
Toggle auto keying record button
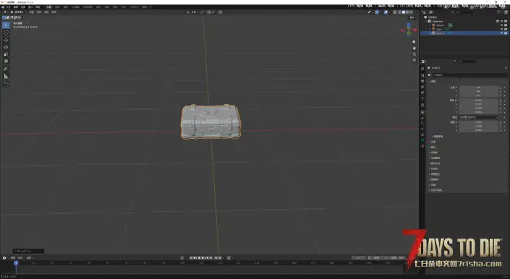182,257
